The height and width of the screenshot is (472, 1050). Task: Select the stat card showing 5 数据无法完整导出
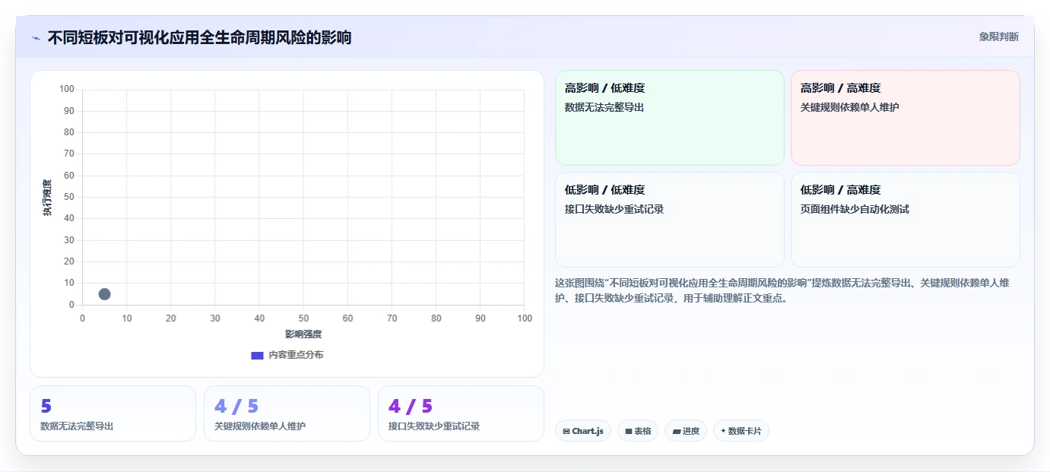point(113,413)
